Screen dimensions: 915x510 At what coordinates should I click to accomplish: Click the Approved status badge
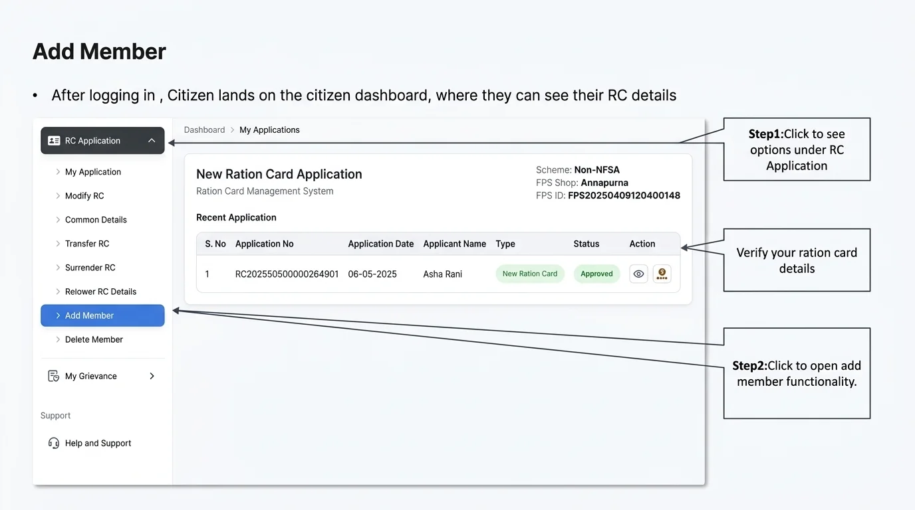coord(596,274)
